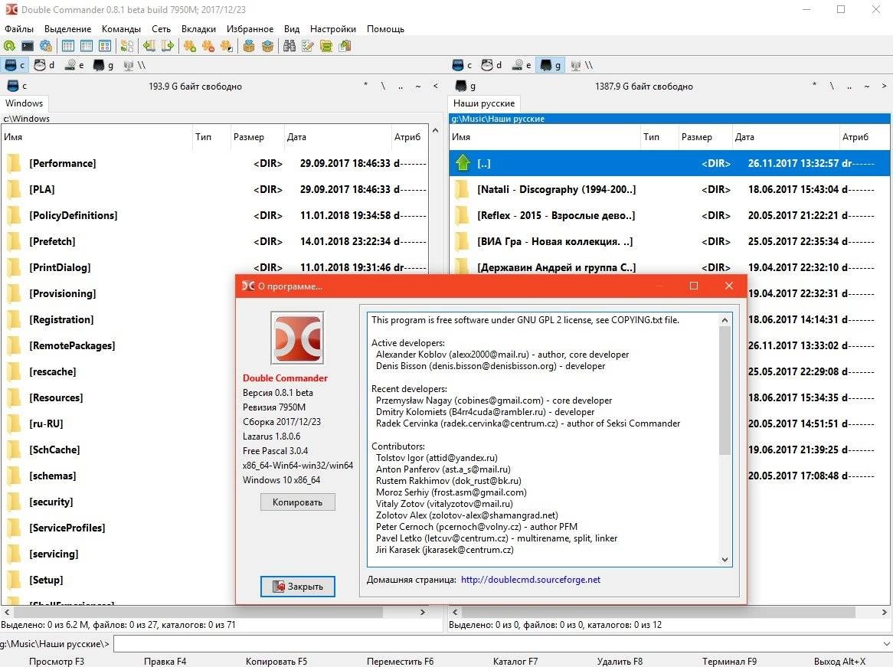Viewport: 893px width, 667px height.
Task: Click the select group (plus) icon
Action: pyautogui.click(x=190, y=46)
